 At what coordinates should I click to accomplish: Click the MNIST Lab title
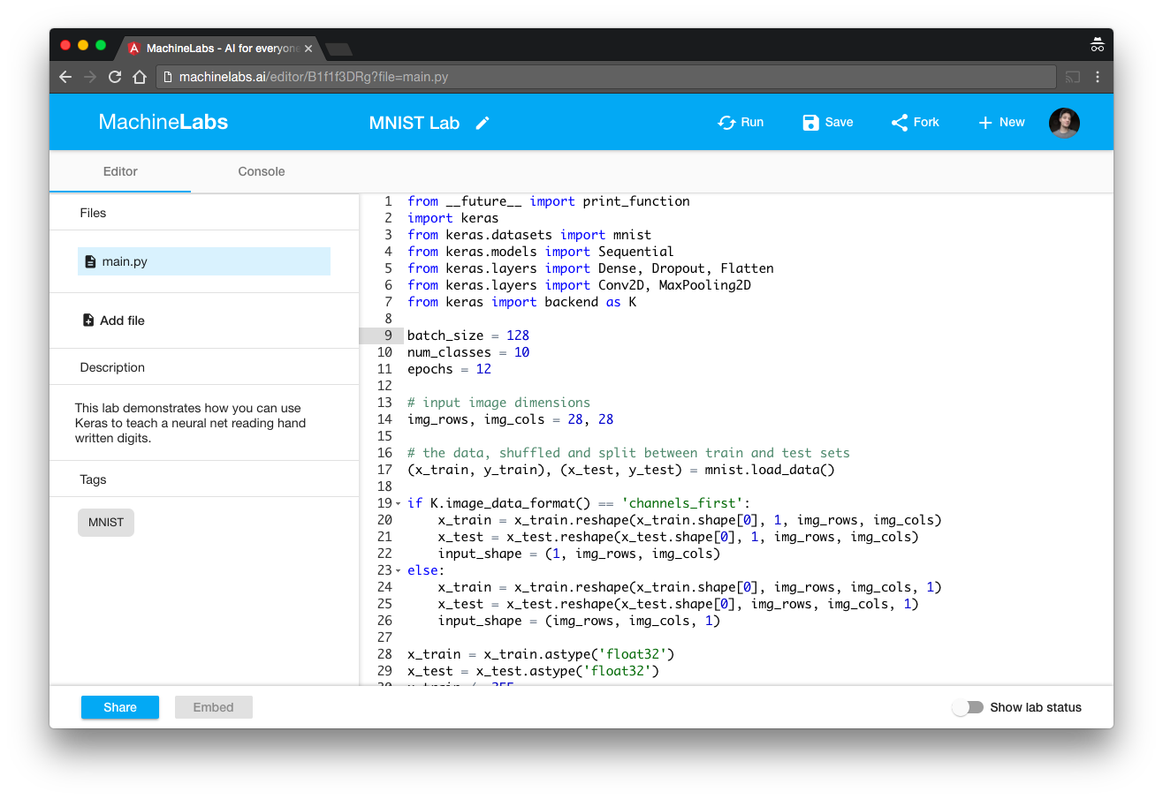tap(414, 123)
